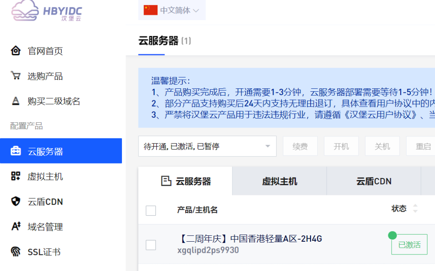This screenshot has width=435, height=271.
Task: Click the 已激活 status badge
Action: 409,245
